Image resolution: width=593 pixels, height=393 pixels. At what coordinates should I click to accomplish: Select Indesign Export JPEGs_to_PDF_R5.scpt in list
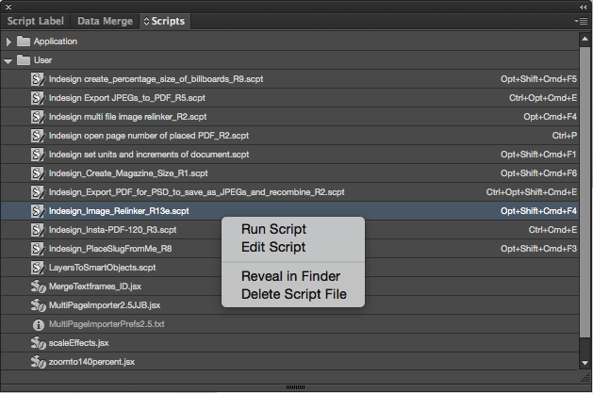(x=289, y=98)
